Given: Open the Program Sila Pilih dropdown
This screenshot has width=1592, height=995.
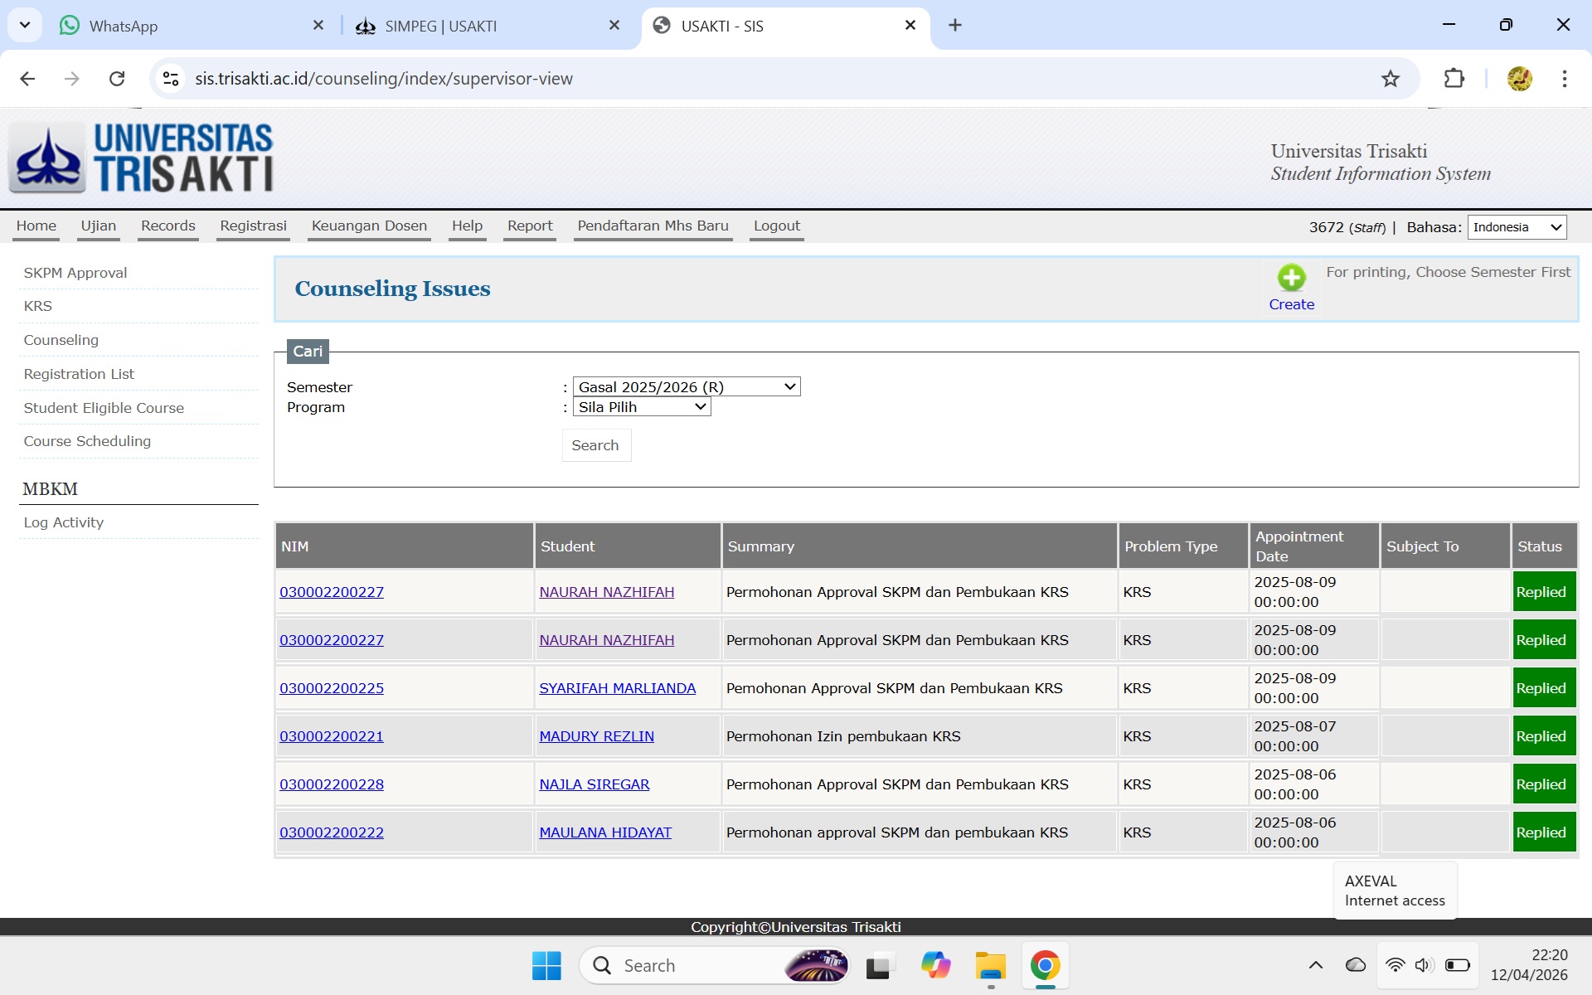Looking at the screenshot, I should coord(642,407).
